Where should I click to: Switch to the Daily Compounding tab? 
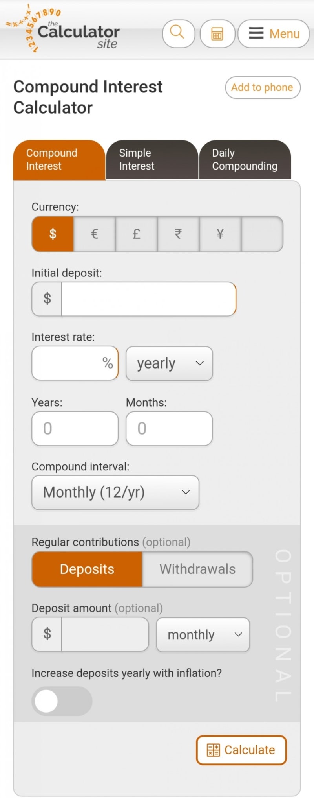(x=245, y=160)
